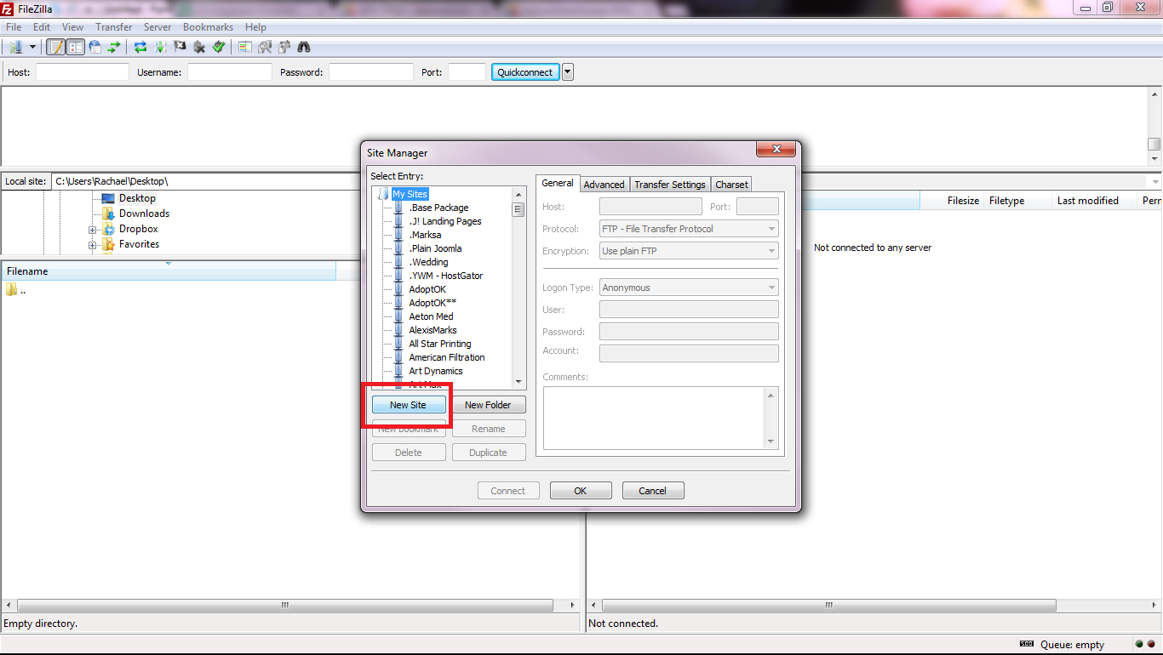Select the AdoptOK** site entry
Screen dimensions: 1163x655
pos(433,303)
